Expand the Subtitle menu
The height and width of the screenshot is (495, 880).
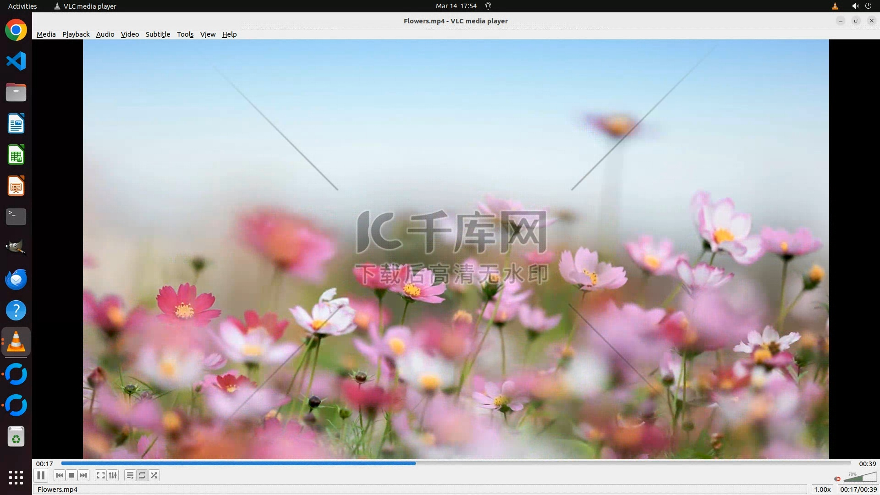(158, 34)
